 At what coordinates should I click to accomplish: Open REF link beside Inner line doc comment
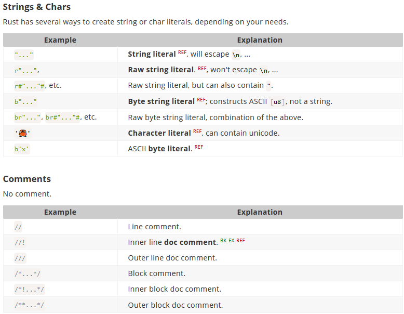240,241
